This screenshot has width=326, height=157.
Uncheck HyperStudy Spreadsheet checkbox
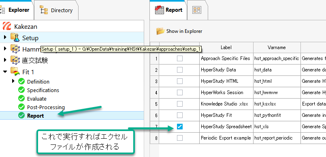[x=180, y=127]
